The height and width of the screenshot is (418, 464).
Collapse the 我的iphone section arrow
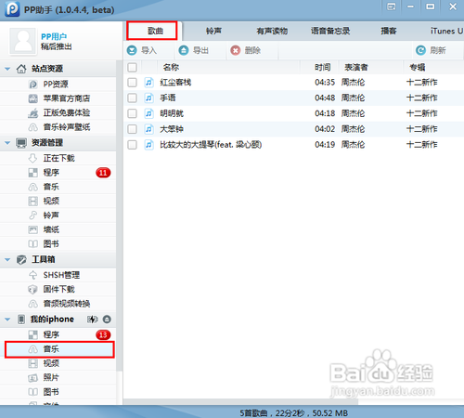click(7, 320)
